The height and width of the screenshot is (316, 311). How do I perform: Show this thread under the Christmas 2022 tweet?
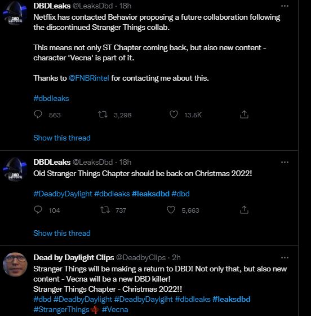[x=62, y=233]
